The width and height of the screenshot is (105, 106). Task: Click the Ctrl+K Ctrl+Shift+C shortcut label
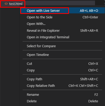point(83,86)
